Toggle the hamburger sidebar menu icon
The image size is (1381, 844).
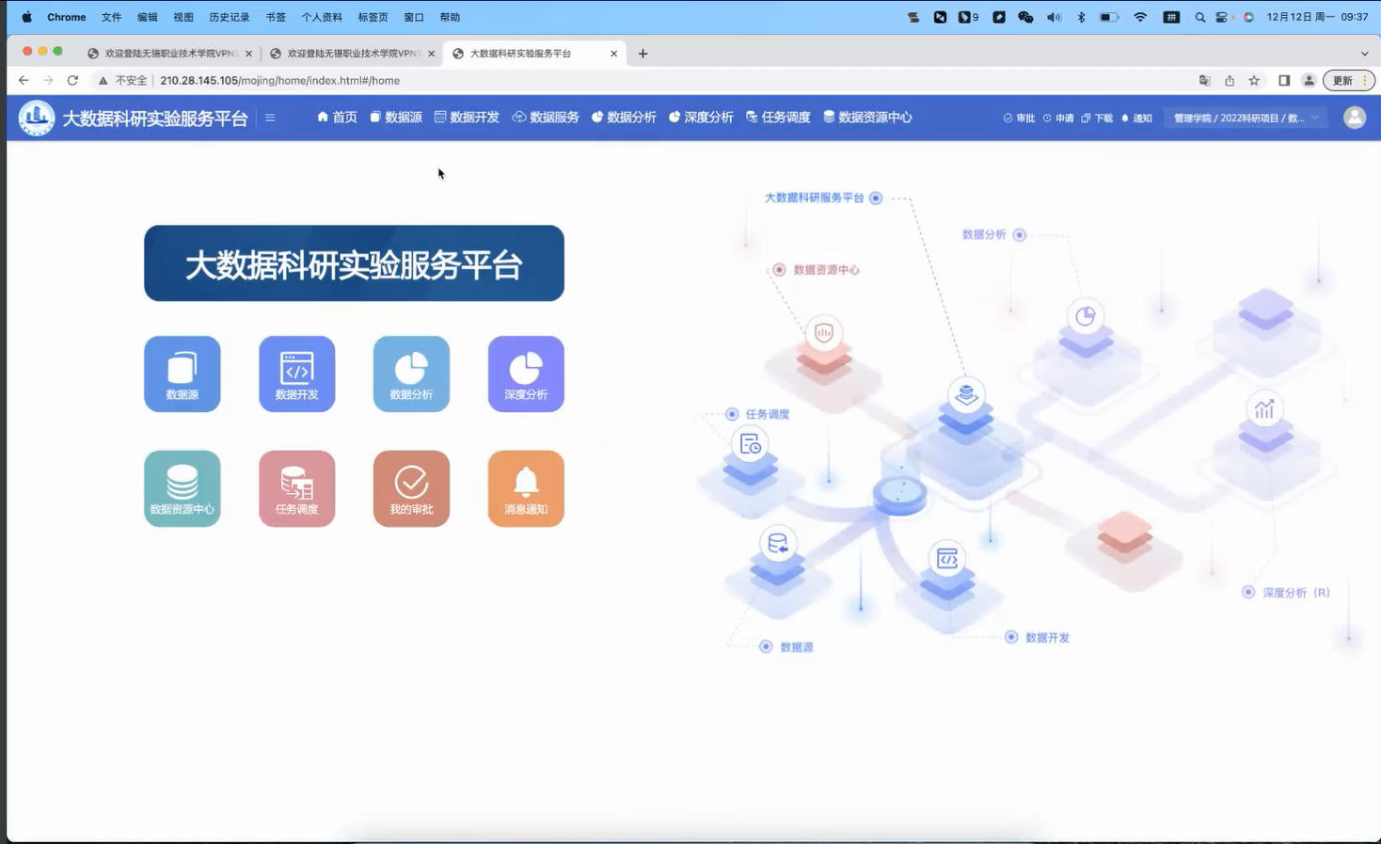coord(270,118)
